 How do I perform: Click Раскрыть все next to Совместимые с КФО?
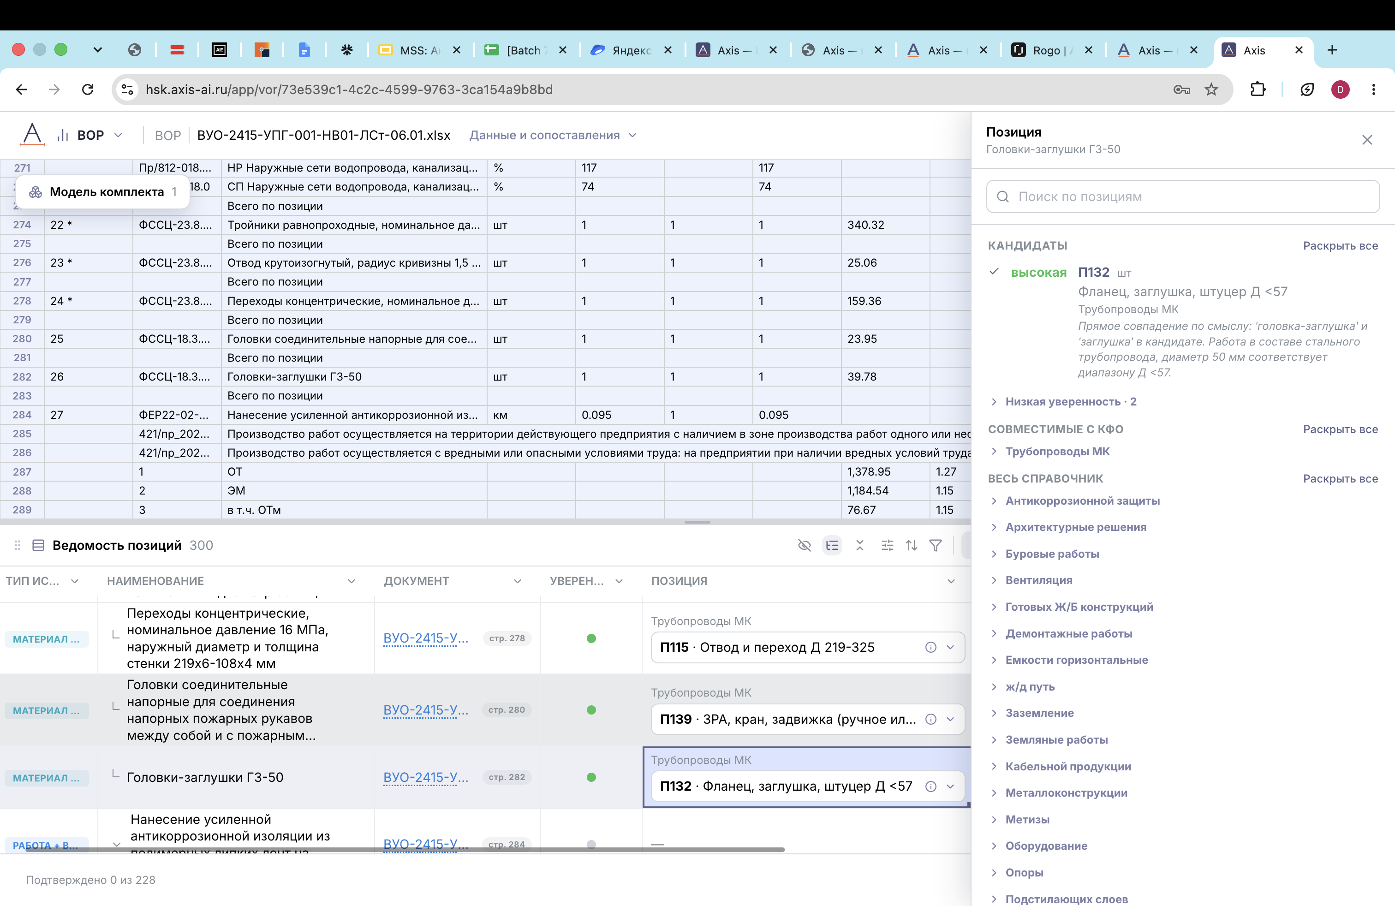coord(1341,429)
